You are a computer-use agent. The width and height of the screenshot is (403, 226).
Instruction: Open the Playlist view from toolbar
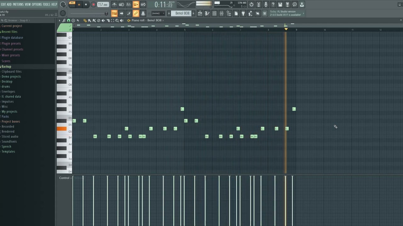click(x=200, y=13)
